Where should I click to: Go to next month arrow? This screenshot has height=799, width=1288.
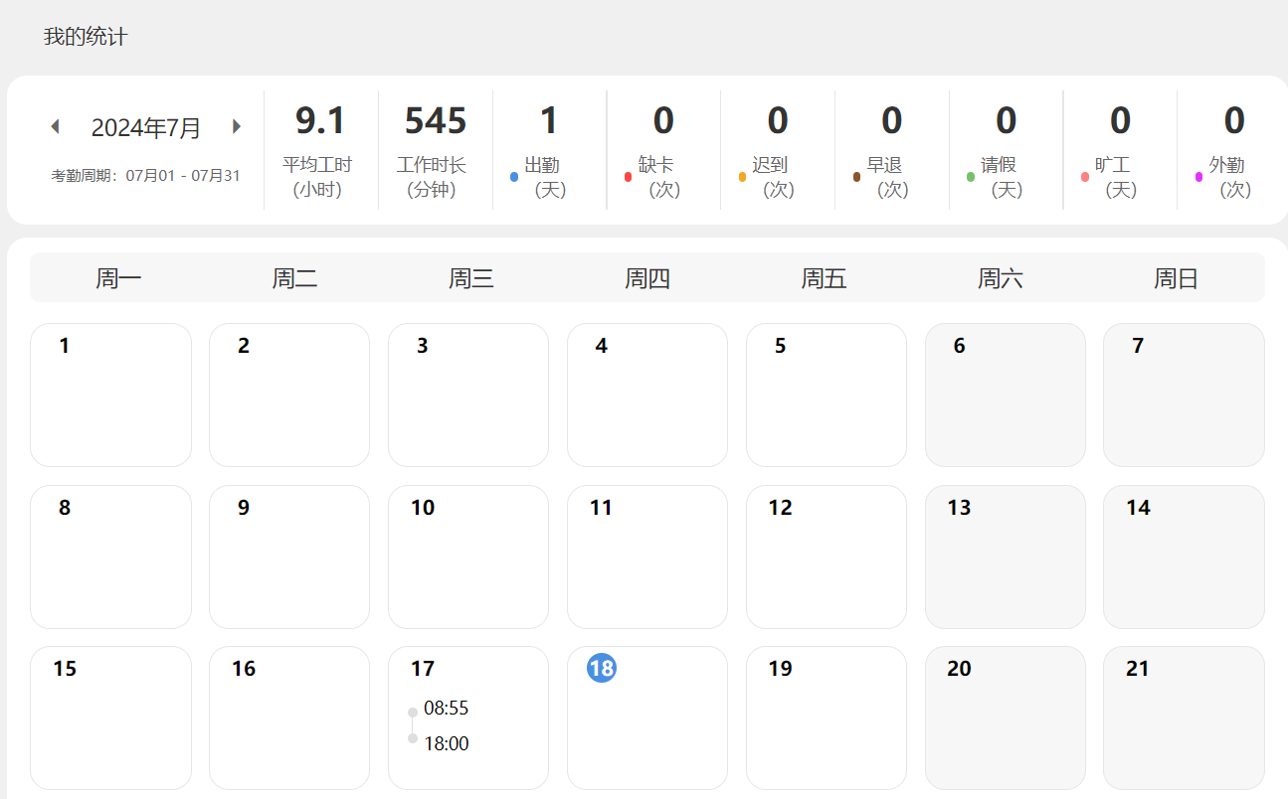coord(237,127)
